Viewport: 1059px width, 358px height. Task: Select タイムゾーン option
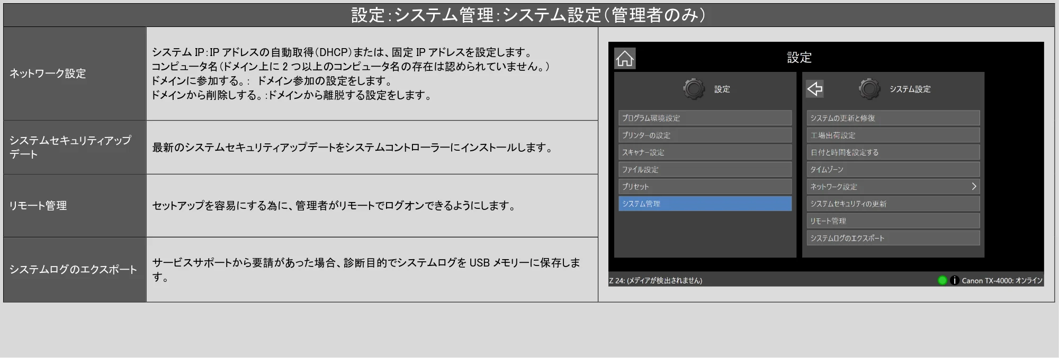click(x=893, y=169)
